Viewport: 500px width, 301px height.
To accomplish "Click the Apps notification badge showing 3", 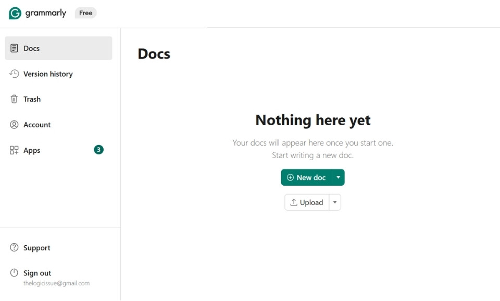I will [98, 150].
